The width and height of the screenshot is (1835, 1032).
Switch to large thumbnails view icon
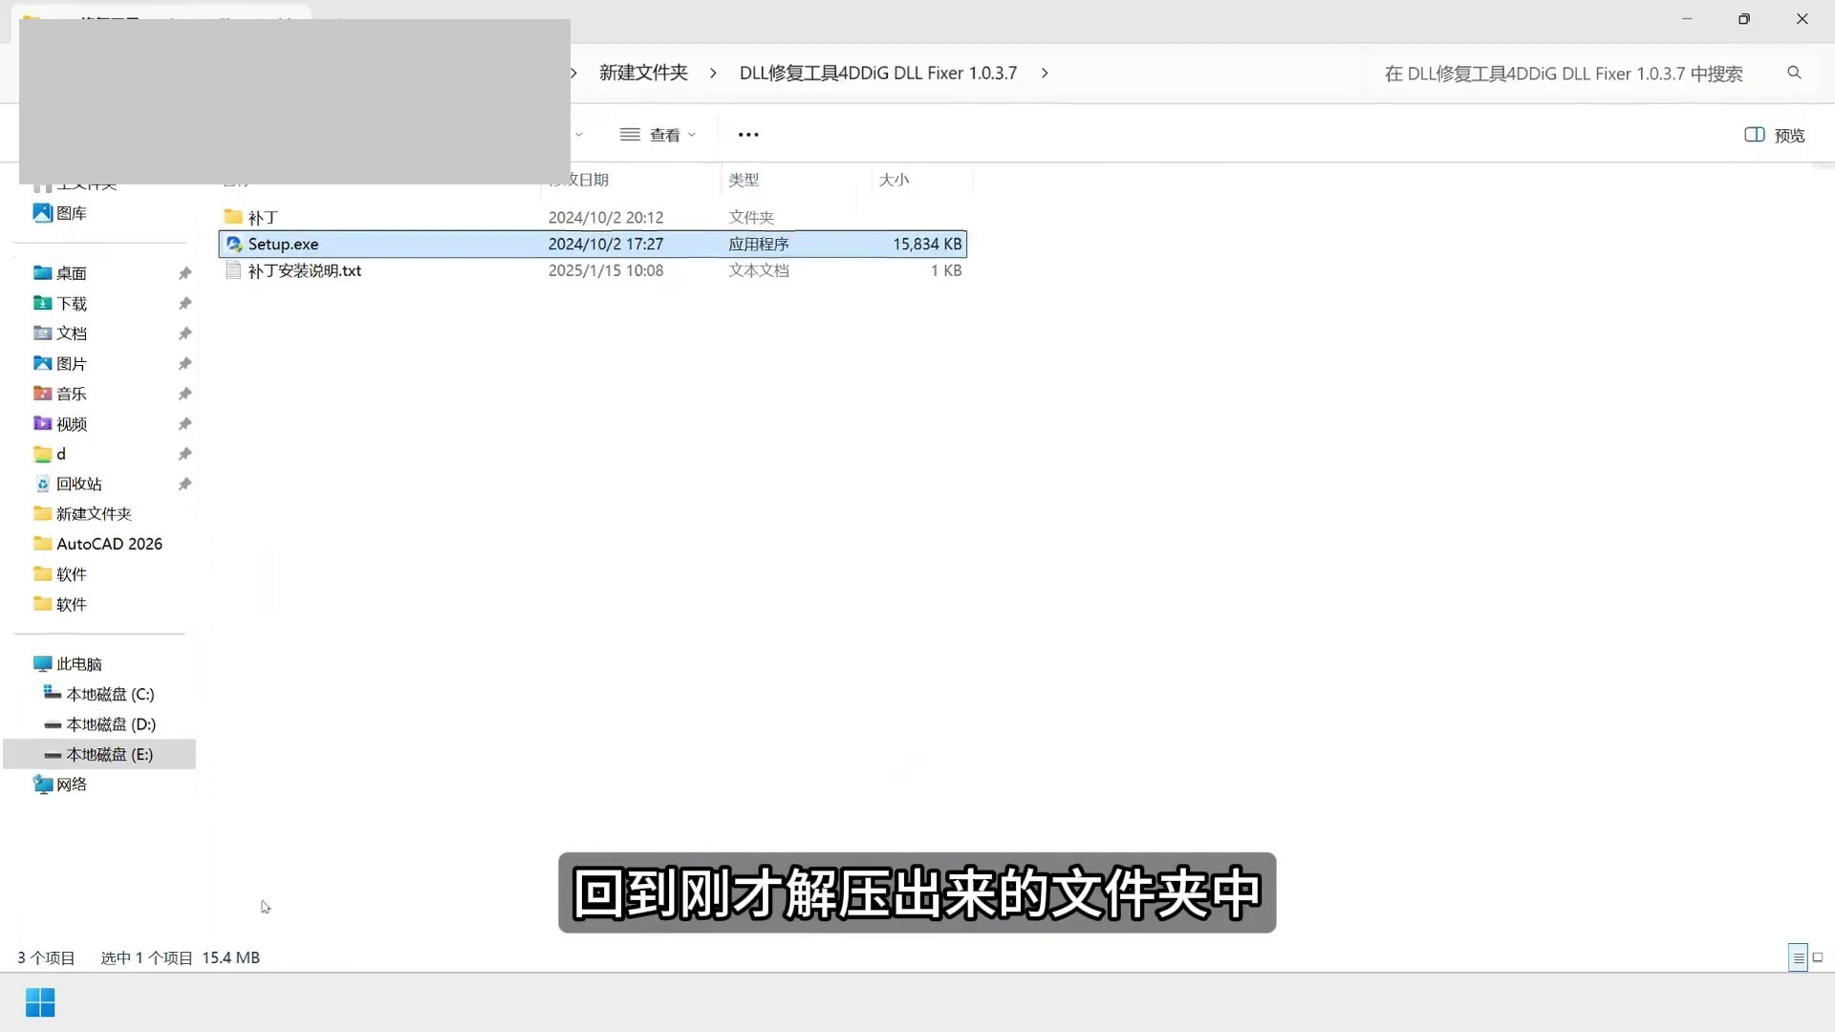coord(1818,957)
